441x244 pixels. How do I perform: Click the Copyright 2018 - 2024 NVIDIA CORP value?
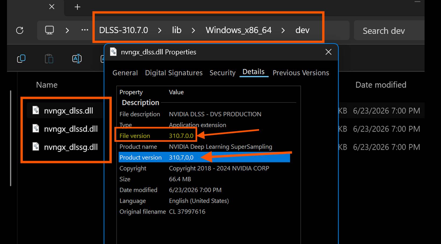[219, 168]
